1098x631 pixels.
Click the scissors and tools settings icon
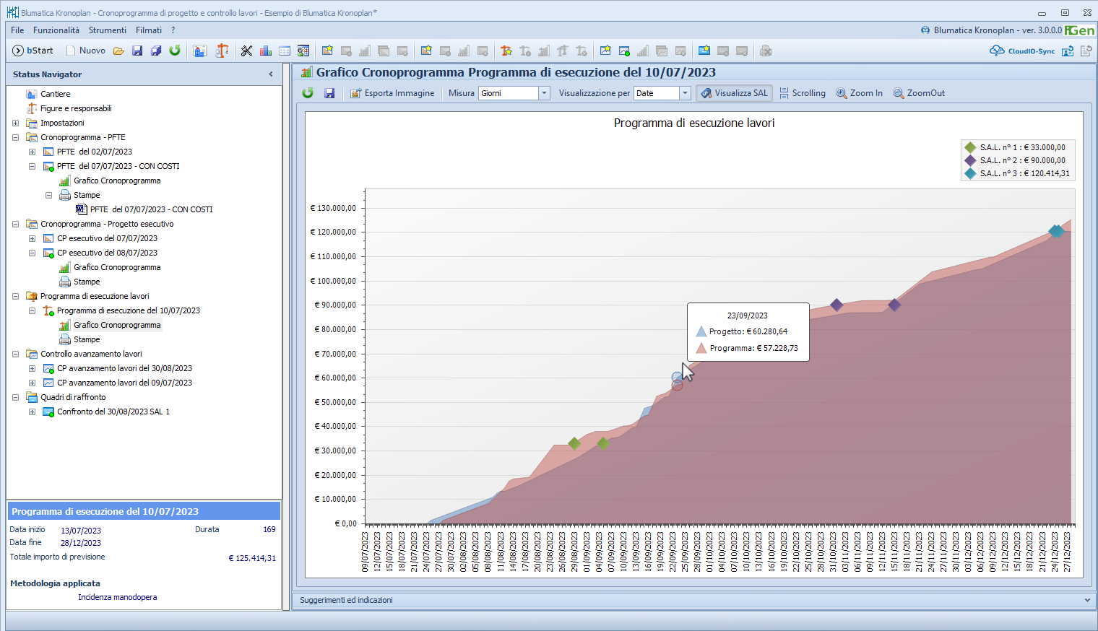point(247,51)
